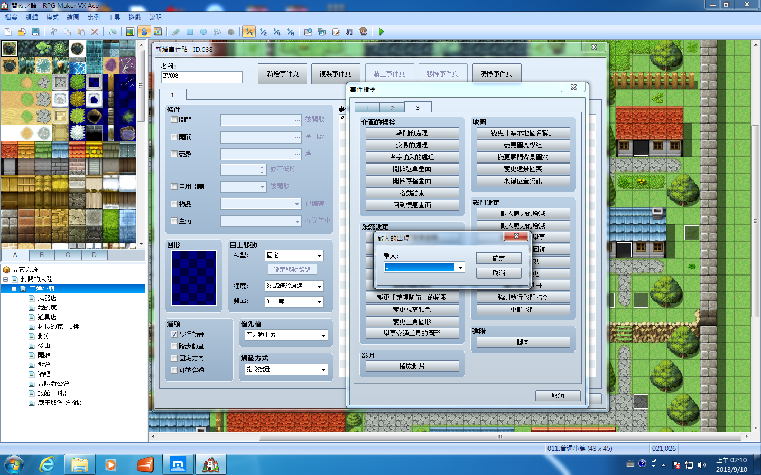Select the Region mode icon
Viewport: 761px width, 475px height.
(x=157, y=32)
